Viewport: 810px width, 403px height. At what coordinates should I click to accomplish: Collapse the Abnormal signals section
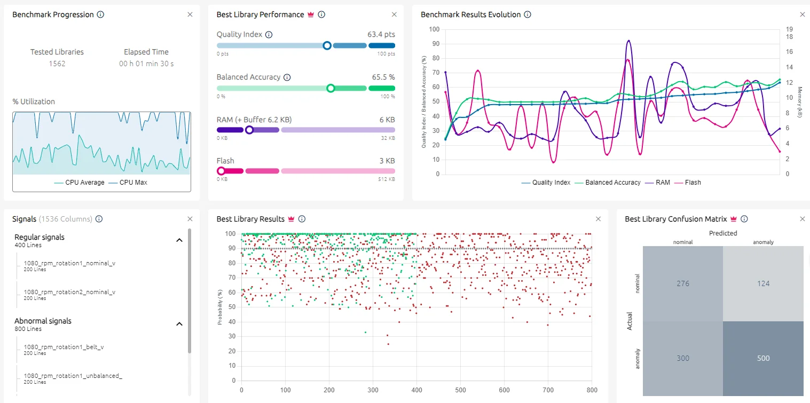[179, 324]
